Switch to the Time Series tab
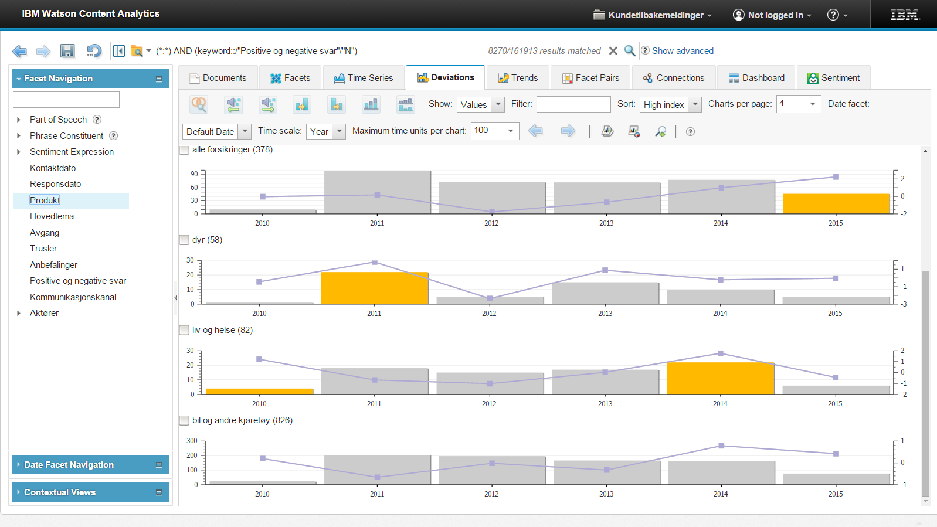 click(x=363, y=78)
